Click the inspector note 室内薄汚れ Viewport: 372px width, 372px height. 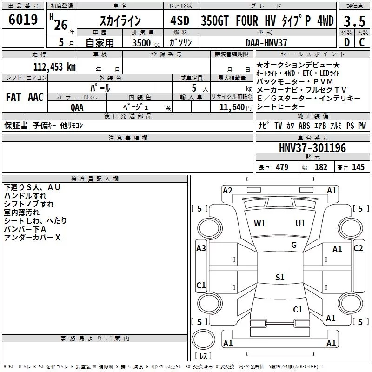[x=21, y=213]
